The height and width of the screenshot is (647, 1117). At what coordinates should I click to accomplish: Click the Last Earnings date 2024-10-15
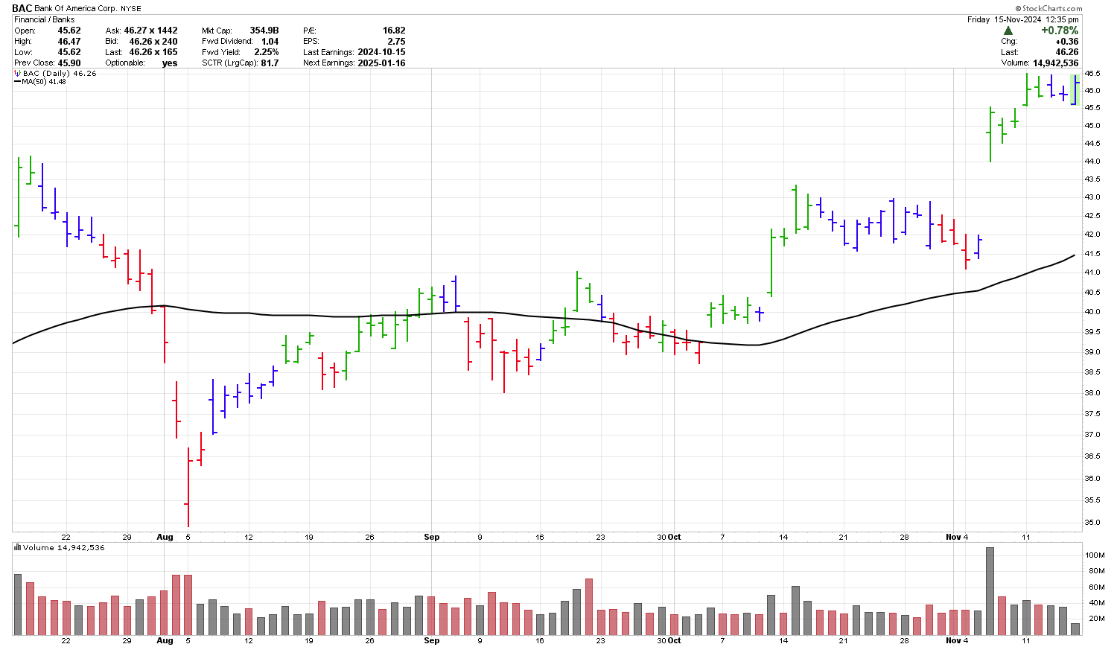tap(381, 52)
